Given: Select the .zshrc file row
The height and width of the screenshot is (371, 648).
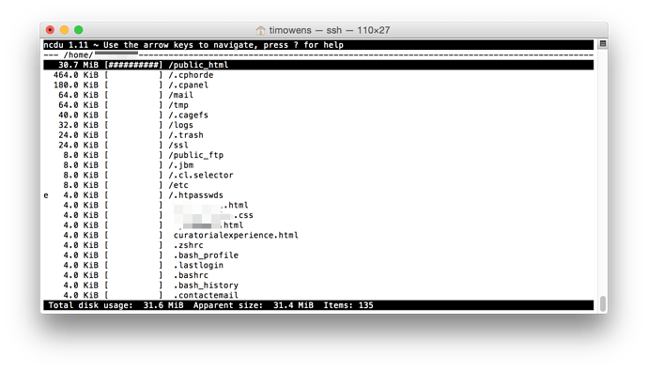Looking at the screenshot, I should point(318,245).
